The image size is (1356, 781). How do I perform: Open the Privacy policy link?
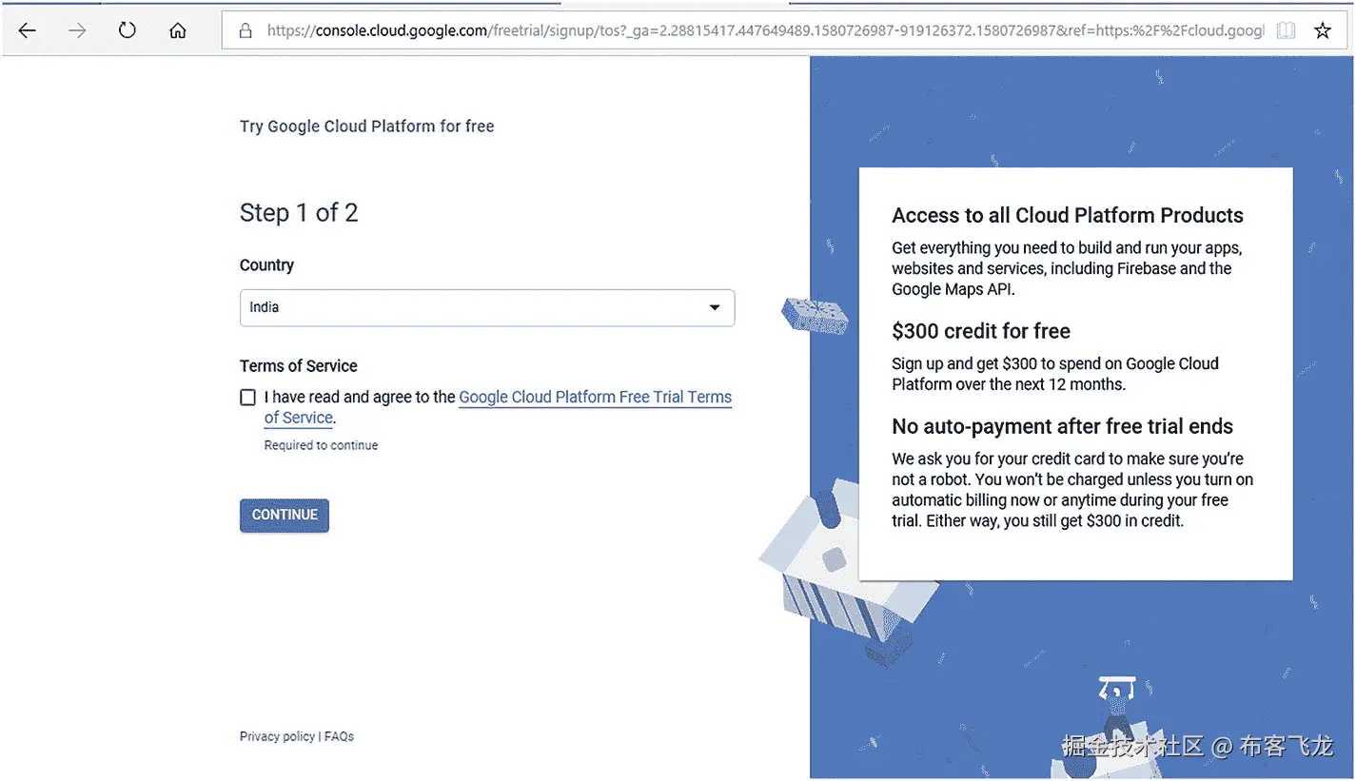click(x=277, y=736)
